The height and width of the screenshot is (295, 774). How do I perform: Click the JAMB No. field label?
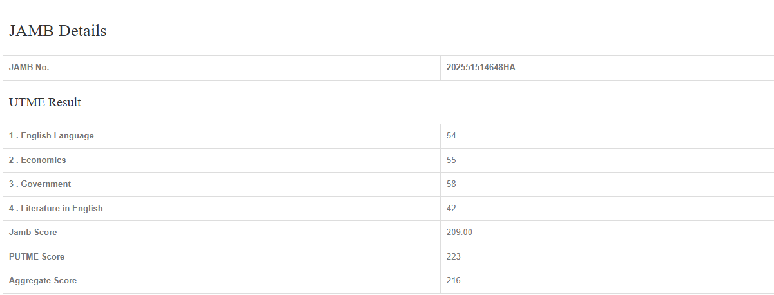pyautogui.click(x=29, y=68)
